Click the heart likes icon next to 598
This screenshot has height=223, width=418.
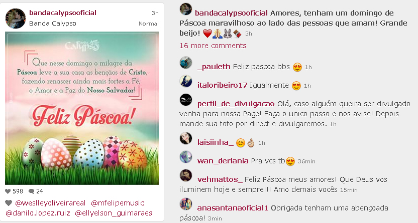(8, 191)
